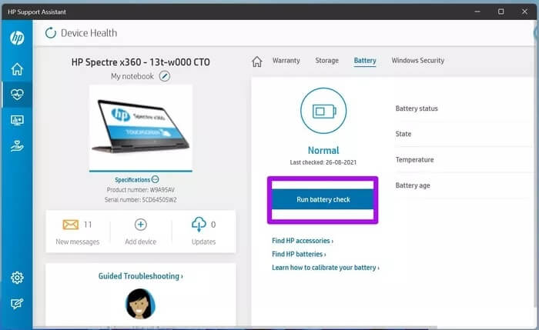Open Settings gear in sidebar
539x330 pixels.
click(17, 278)
